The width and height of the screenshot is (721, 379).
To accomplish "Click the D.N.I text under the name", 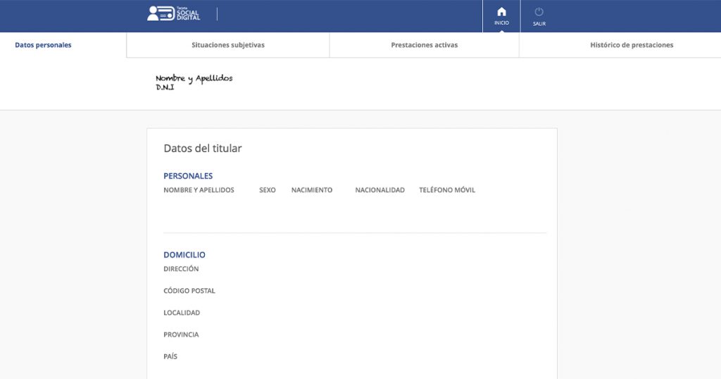I will click(165, 87).
